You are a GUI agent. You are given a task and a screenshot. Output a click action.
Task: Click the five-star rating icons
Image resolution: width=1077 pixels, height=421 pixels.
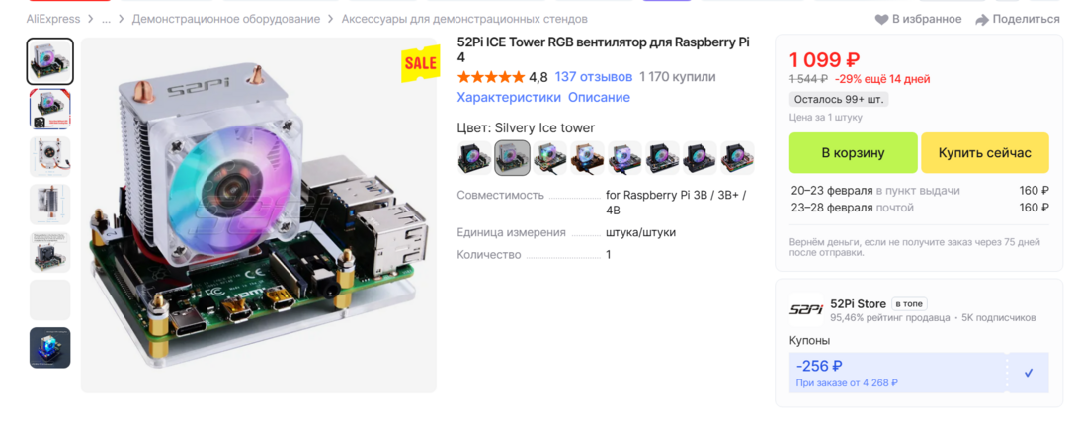pos(490,77)
